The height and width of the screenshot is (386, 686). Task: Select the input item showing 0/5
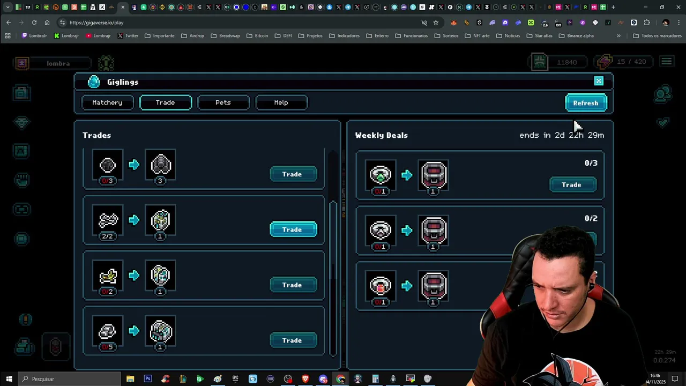coord(108,332)
